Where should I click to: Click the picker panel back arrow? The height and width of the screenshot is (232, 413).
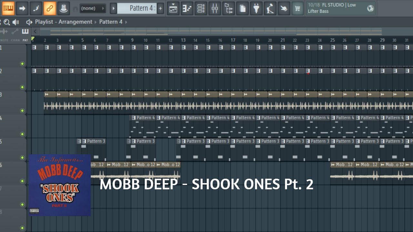coord(35,32)
